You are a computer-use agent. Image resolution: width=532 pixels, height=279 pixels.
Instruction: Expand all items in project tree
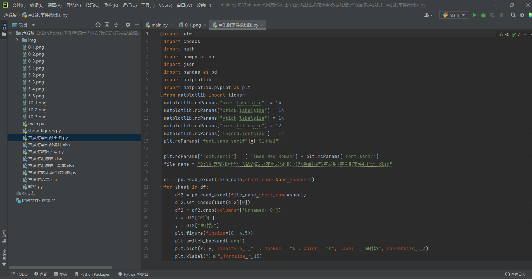107,25
